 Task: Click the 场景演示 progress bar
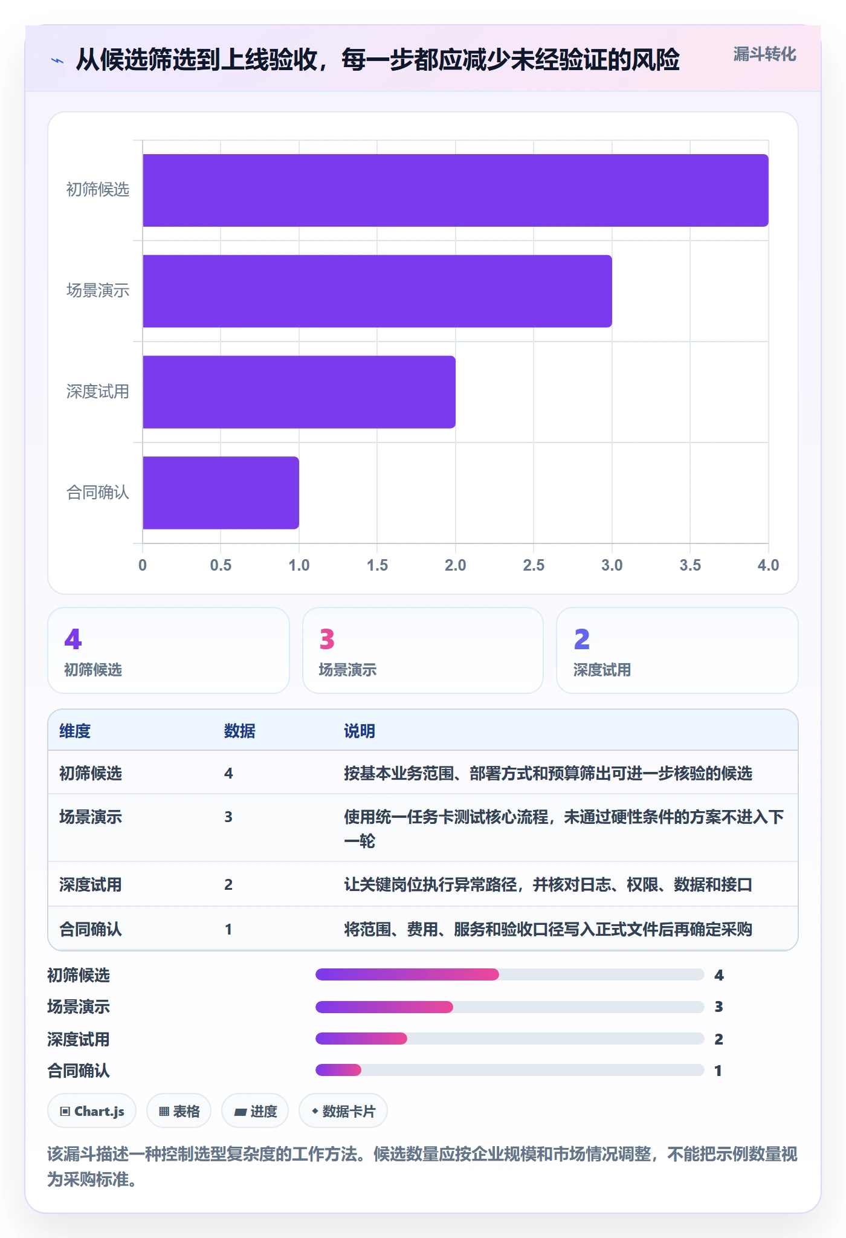click(510, 1006)
